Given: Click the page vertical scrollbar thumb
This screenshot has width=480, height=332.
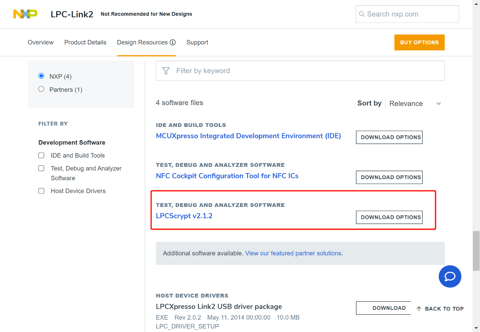Looking at the screenshot, I should (x=476, y=251).
